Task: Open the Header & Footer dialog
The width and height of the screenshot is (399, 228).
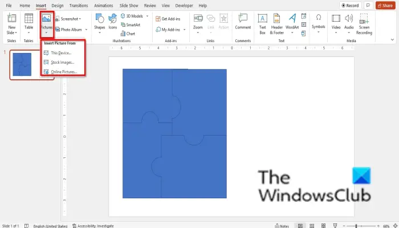Action: coord(276,24)
